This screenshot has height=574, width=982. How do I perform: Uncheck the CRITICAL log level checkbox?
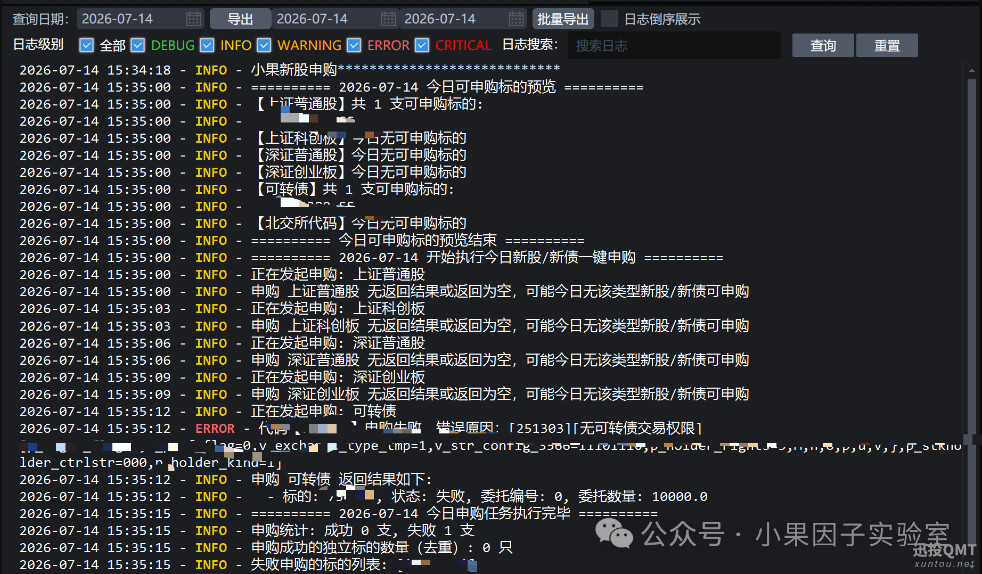click(x=422, y=45)
